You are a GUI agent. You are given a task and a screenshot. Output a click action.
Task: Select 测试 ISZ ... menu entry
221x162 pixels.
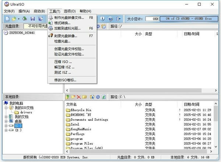[72, 73]
